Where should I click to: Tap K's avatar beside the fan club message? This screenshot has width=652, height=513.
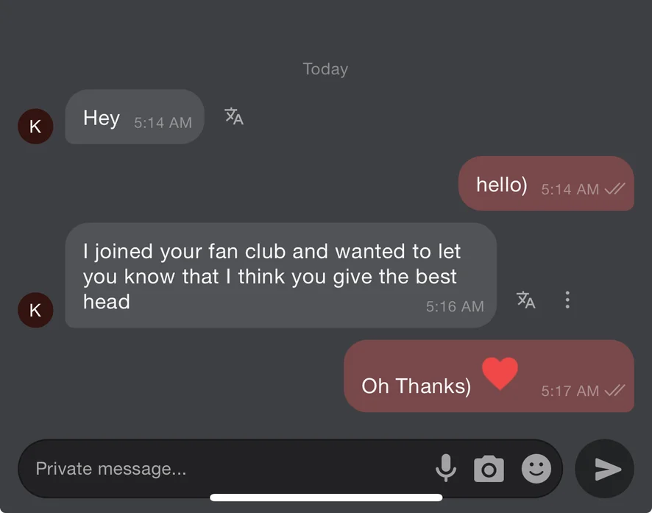[35, 310]
